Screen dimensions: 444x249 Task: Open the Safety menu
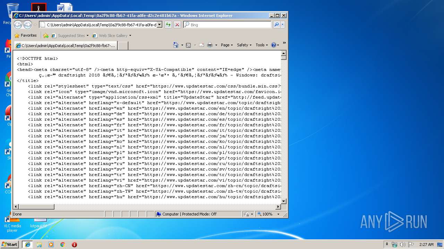[244, 45]
